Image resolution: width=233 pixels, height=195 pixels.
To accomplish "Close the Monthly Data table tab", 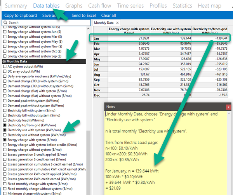I will [118, 23].
